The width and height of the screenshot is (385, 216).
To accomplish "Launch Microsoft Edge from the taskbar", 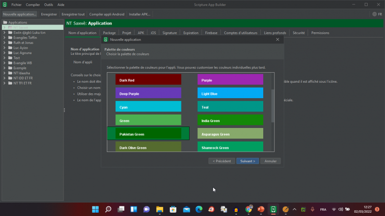I will pyautogui.click(x=199, y=209).
